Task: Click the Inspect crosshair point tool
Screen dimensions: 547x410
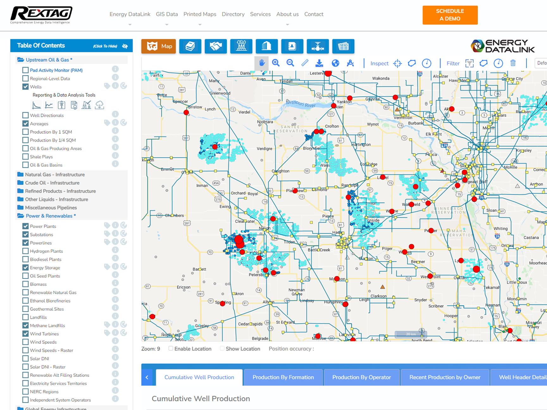Action: coord(397,63)
